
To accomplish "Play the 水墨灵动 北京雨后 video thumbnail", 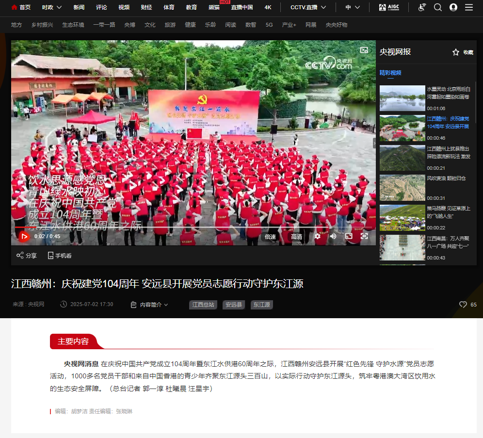I will point(402,98).
